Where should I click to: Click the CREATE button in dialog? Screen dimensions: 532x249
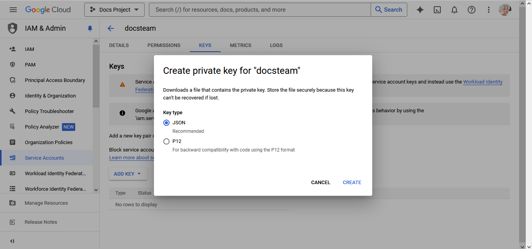[x=352, y=183]
